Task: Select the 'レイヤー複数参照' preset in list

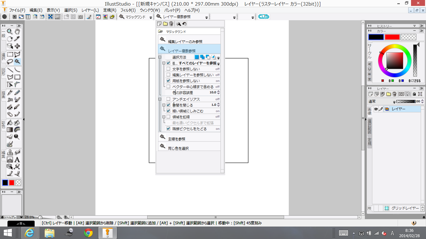Action: coord(189,49)
